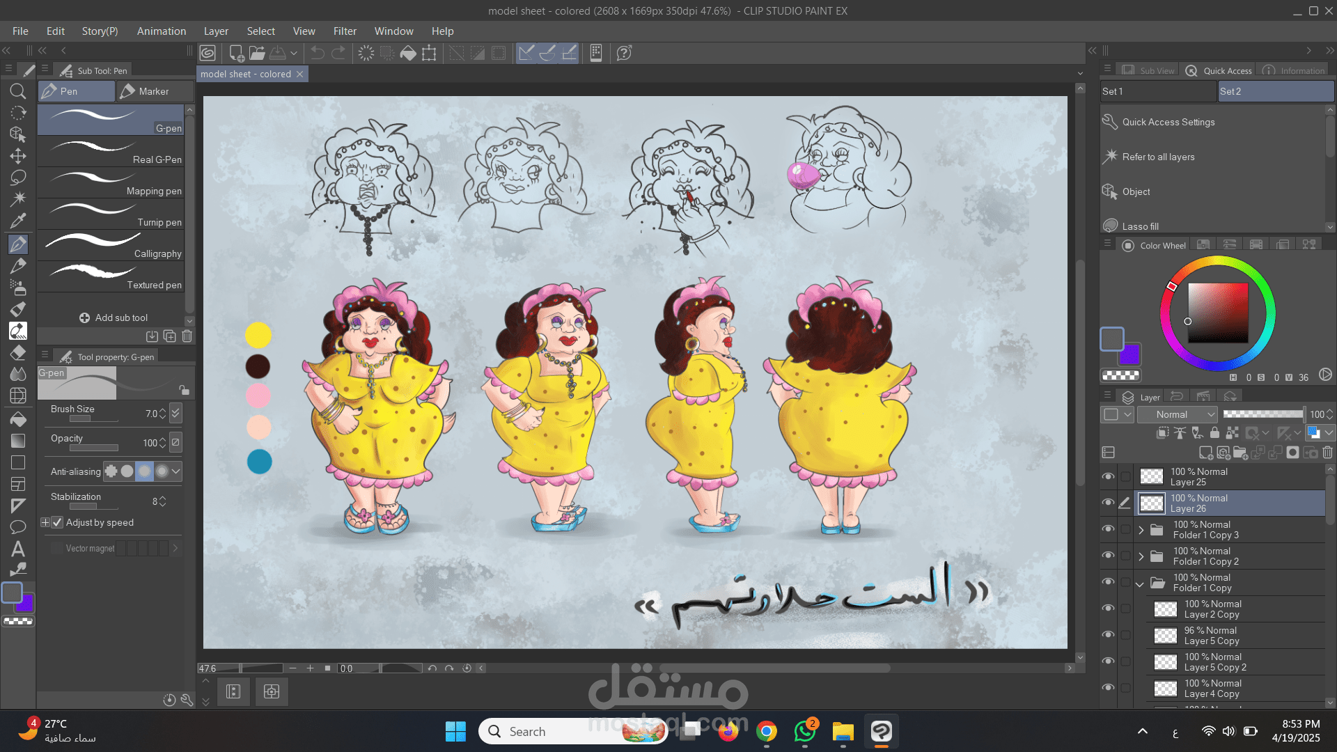Viewport: 1337px width, 752px height.
Task: Select the Zoom magnifier tool
Action: [x=18, y=91]
